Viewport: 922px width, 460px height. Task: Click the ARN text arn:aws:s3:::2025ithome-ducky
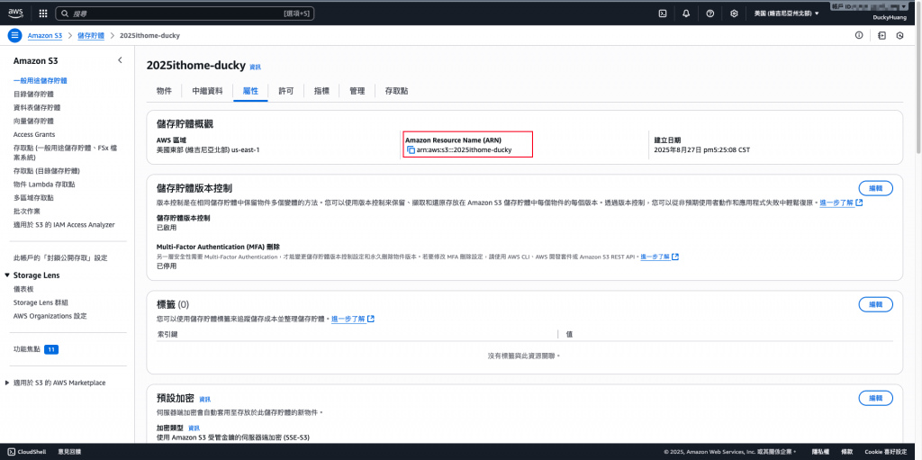pos(464,150)
